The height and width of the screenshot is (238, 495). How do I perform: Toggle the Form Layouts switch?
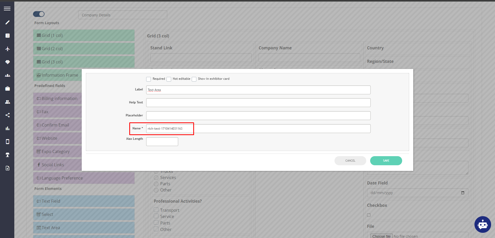click(x=38, y=14)
